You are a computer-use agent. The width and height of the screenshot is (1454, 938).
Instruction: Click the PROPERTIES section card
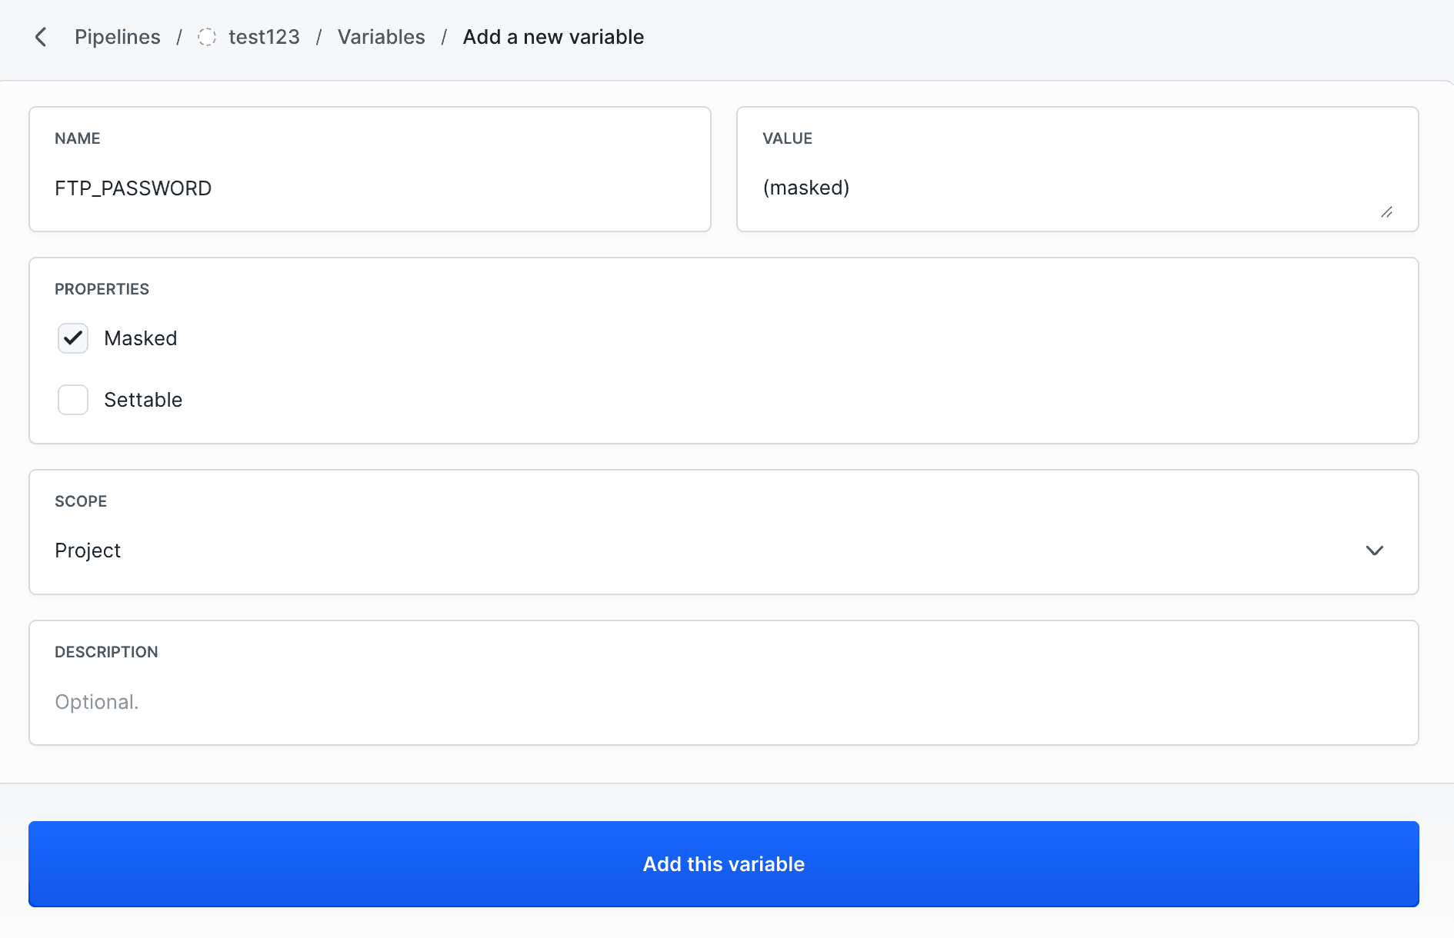click(x=723, y=351)
